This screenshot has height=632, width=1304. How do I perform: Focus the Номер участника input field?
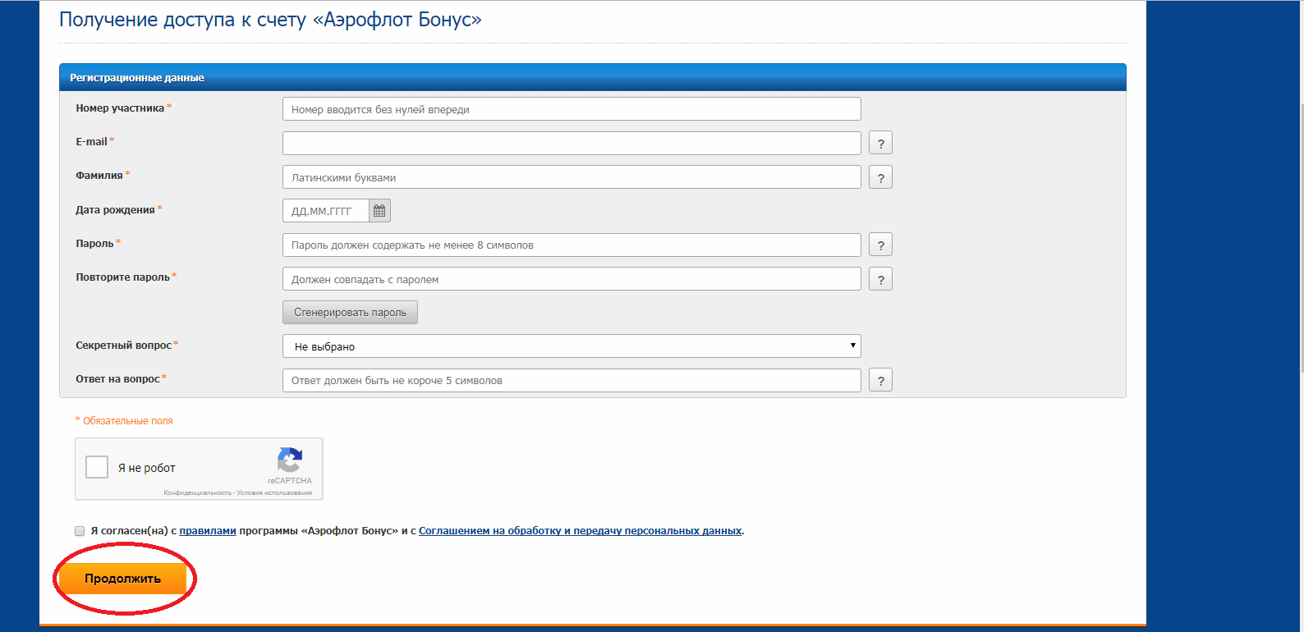tap(571, 109)
